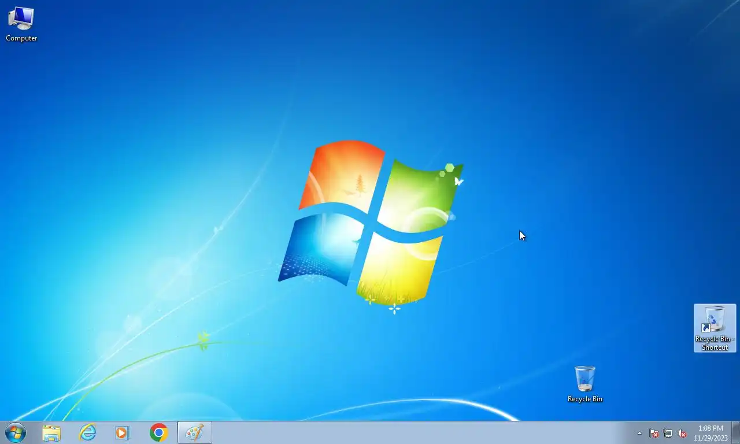This screenshot has height=444, width=740.
Task: Open Windows Explorer from the taskbar
Action: [x=51, y=432]
